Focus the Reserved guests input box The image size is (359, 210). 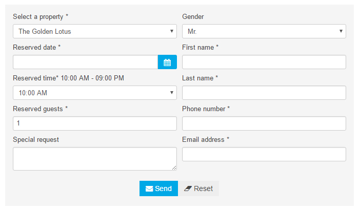pyautogui.click(x=94, y=123)
